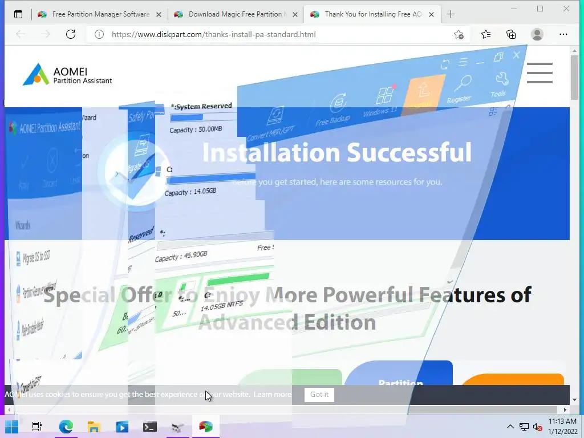Open the Windows Start menu

(x=11, y=427)
